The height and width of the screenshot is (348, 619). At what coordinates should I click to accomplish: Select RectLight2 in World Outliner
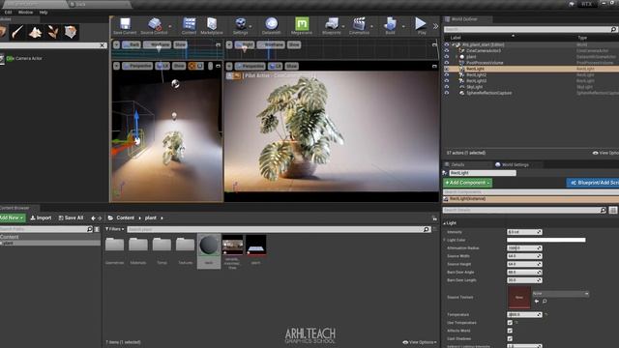point(476,75)
